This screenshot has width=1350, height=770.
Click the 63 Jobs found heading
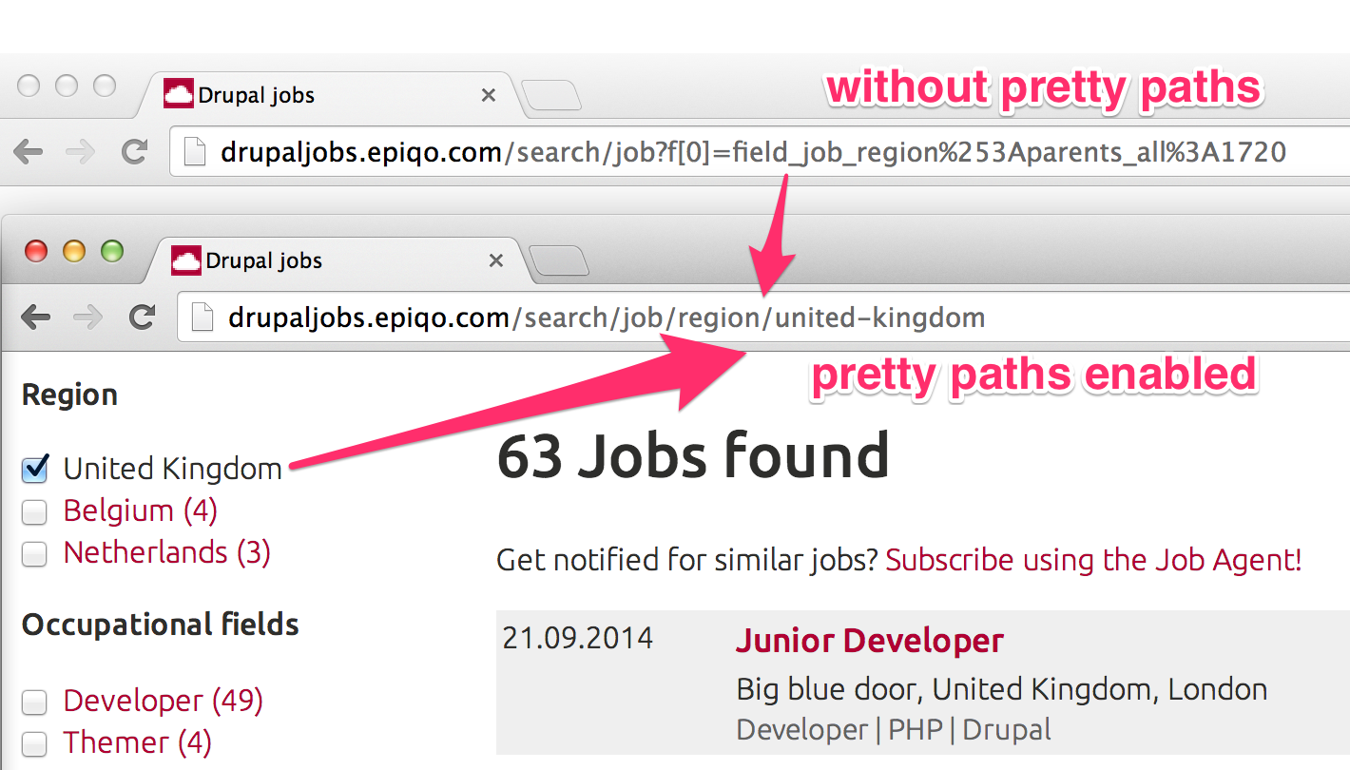pyautogui.click(x=693, y=456)
